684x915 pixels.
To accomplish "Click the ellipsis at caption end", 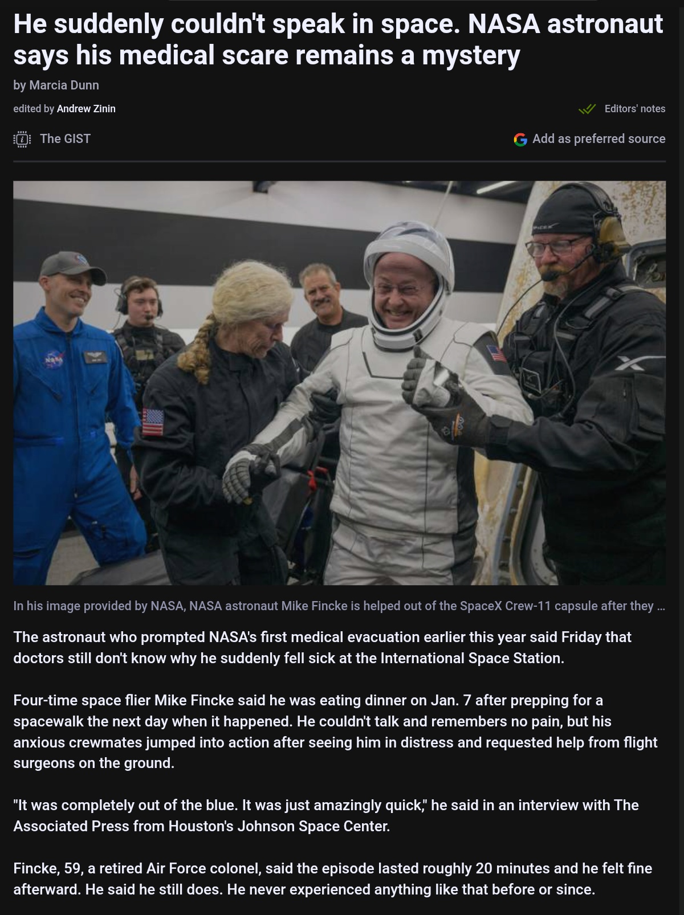I will tap(661, 606).
